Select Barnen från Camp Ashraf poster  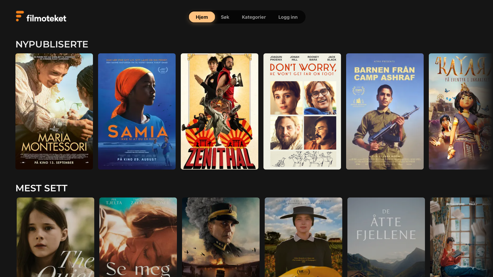click(x=385, y=111)
